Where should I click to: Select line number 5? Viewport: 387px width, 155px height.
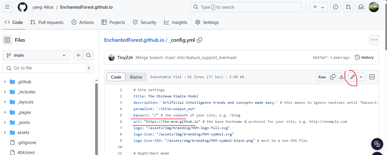[x=121, y=115]
